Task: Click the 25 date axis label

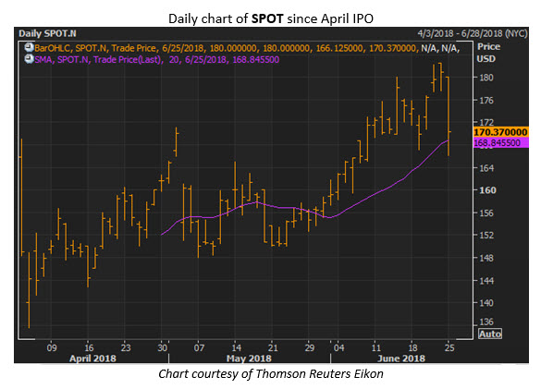Action: click(449, 347)
